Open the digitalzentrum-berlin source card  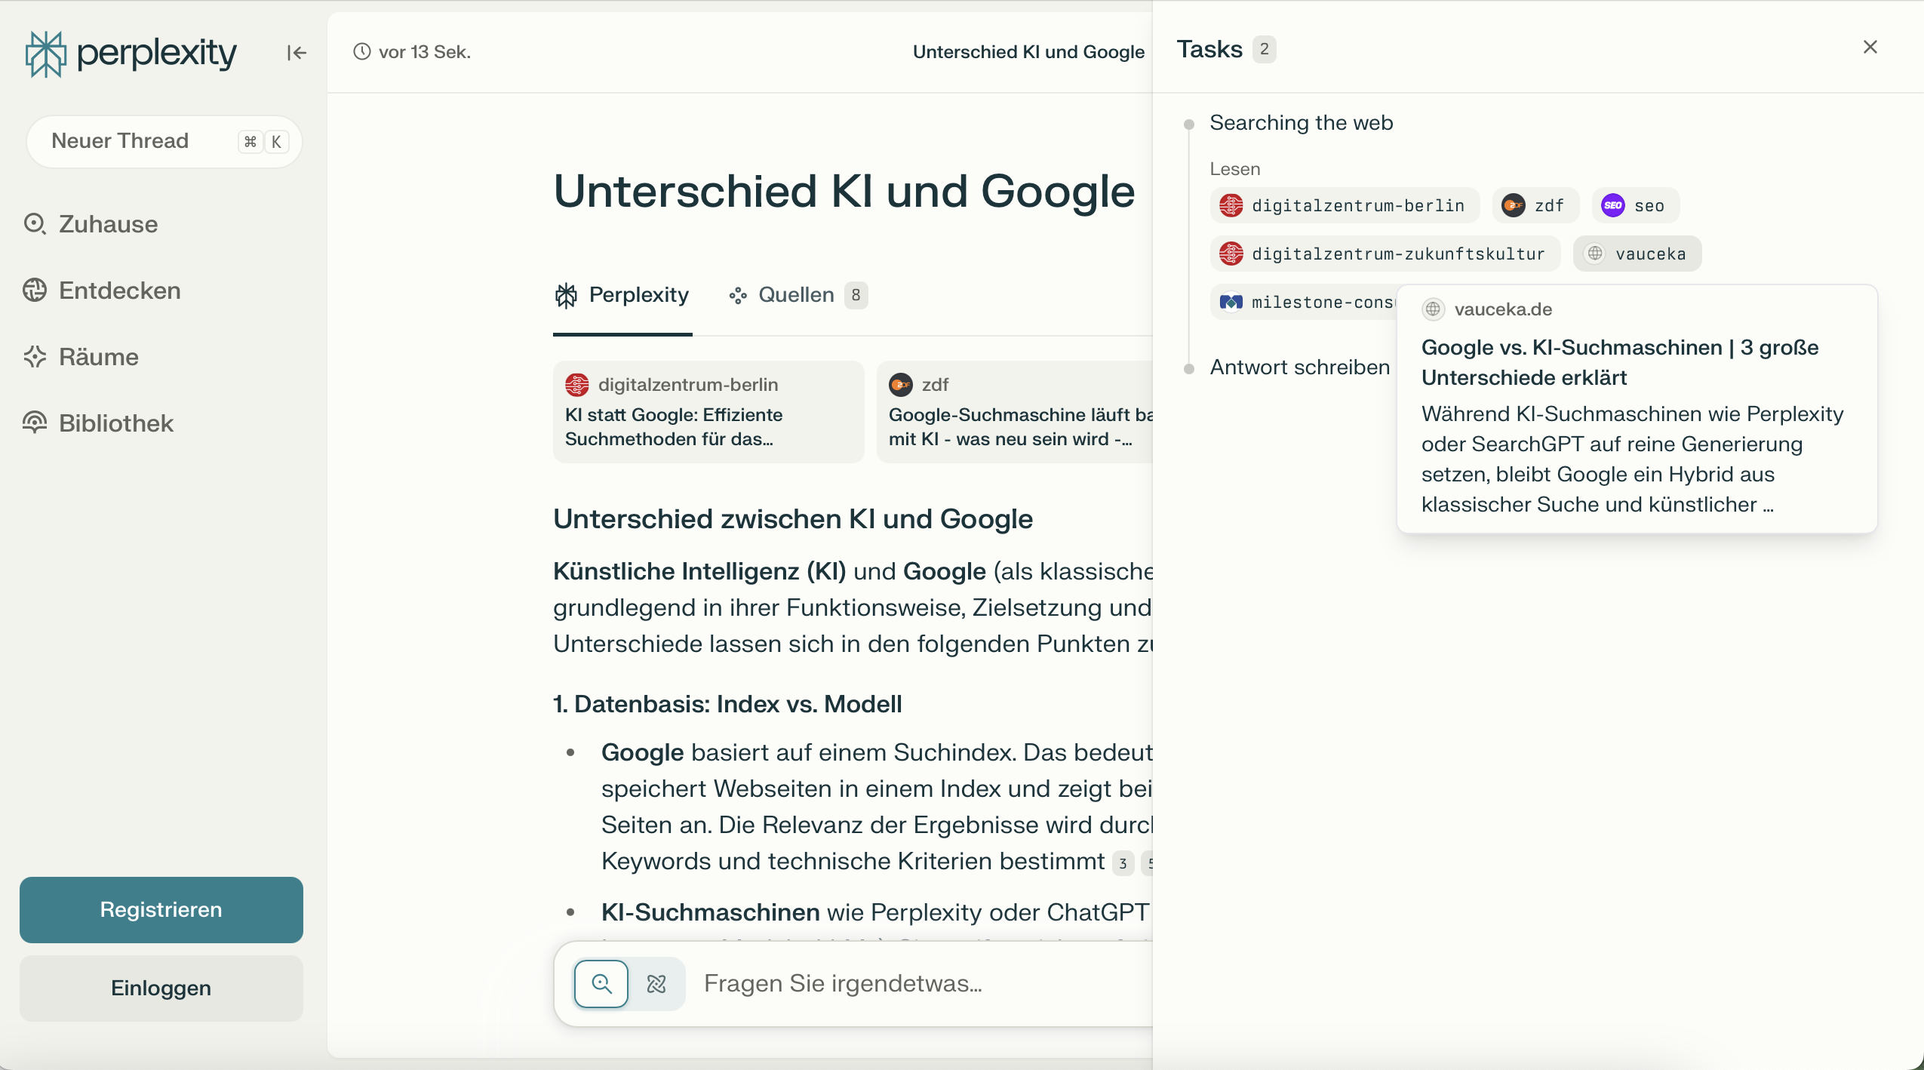(x=708, y=412)
